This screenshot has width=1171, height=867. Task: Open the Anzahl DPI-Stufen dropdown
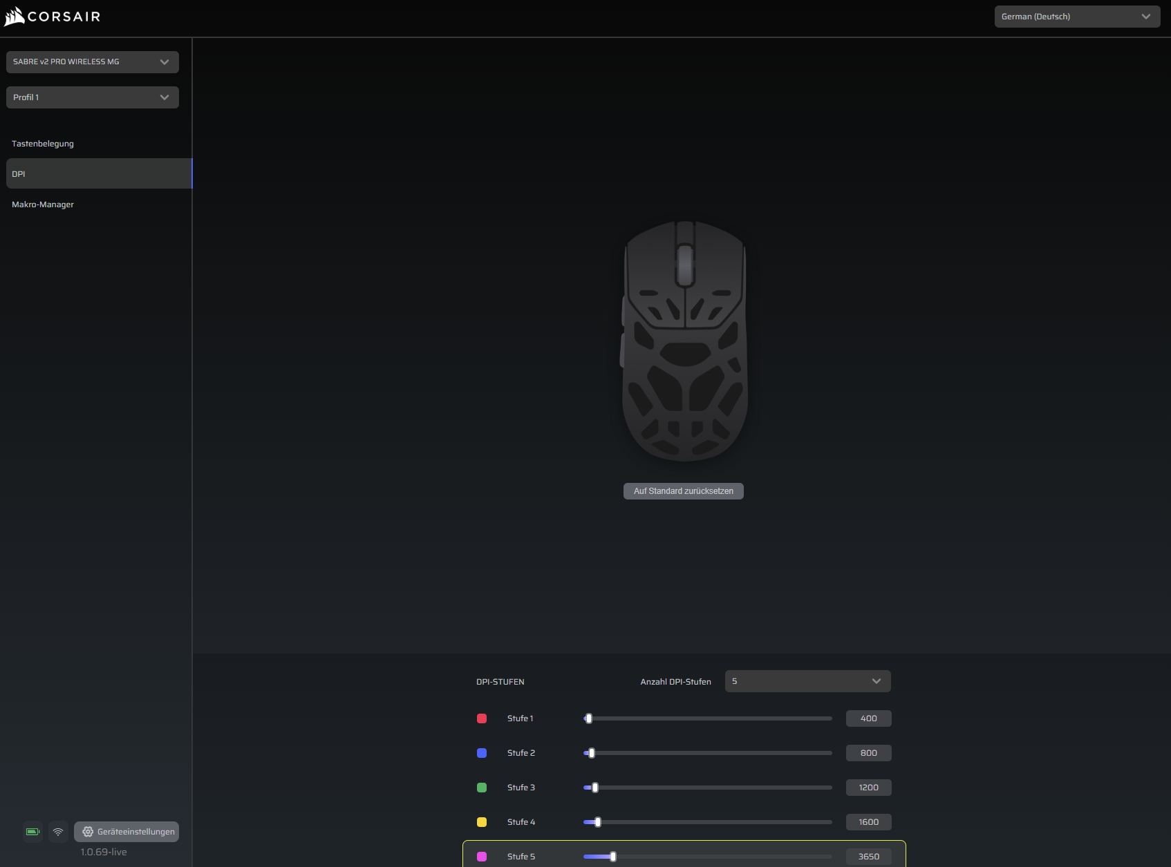click(x=807, y=681)
